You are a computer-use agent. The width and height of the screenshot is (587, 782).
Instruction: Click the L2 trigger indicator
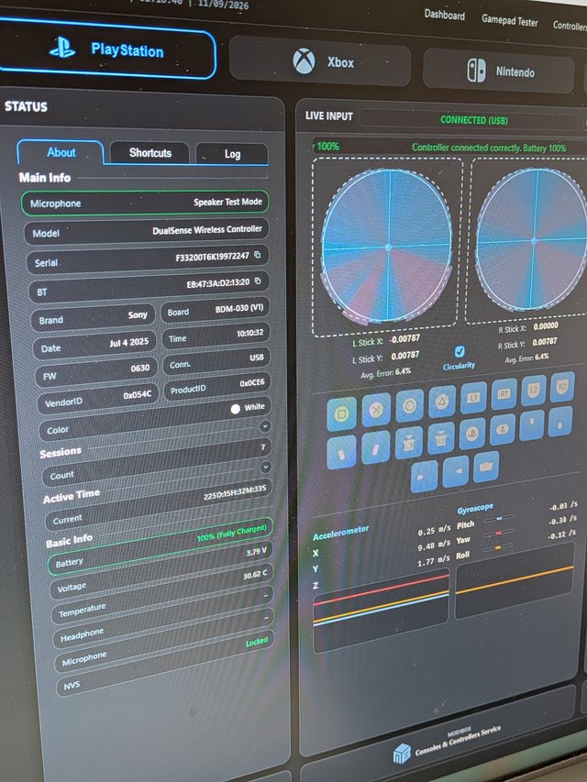point(533,391)
